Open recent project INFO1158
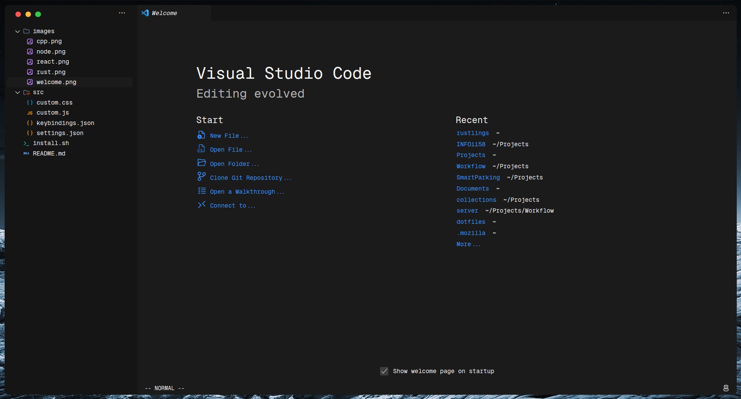This screenshot has height=399, width=741. [471, 144]
